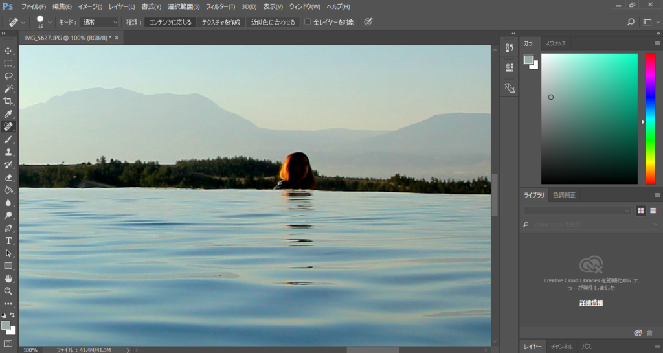Image resolution: width=663 pixels, height=353 pixels.
Task: Close the IMG_5627.JPG document tab
Action: (x=117, y=38)
